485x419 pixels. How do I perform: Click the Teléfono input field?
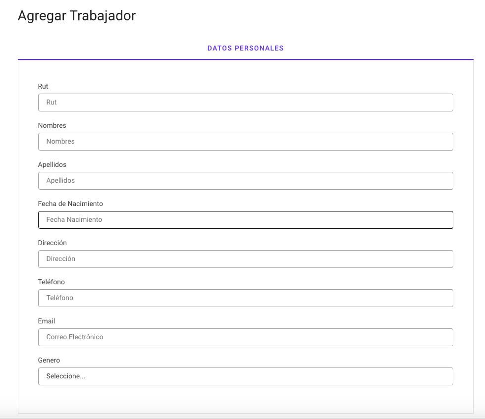[245, 298]
